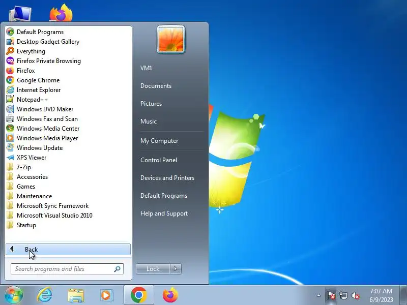
Task: Go Back to the main Start menu
Action: (x=68, y=249)
